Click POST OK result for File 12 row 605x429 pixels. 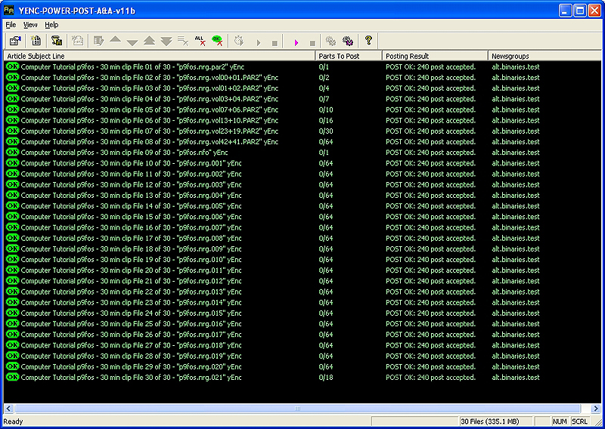[430, 184]
